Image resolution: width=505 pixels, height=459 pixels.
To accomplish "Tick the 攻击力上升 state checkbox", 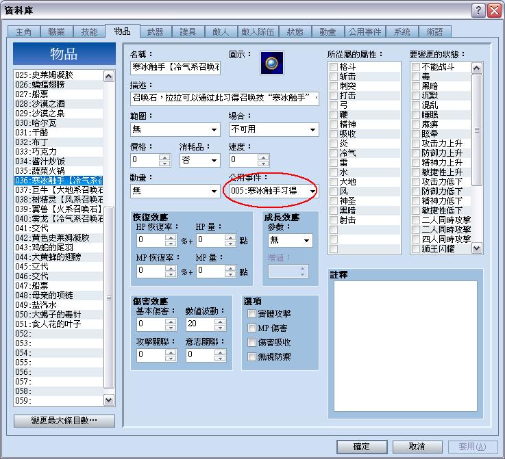I will tap(416, 144).
